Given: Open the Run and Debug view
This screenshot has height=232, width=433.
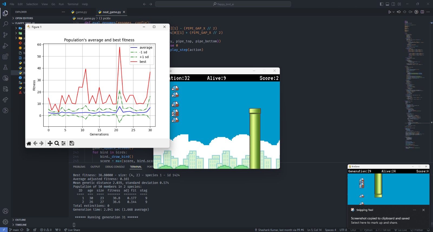Looking at the screenshot, I should pyautogui.click(x=5, y=46).
